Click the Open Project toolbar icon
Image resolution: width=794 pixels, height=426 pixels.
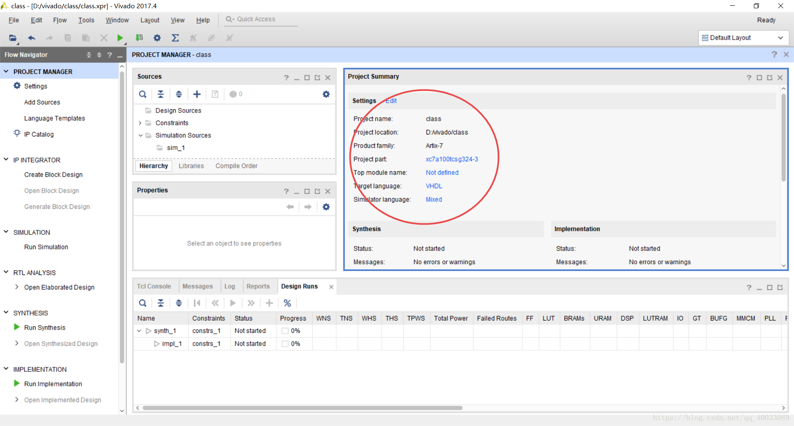[13, 38]
